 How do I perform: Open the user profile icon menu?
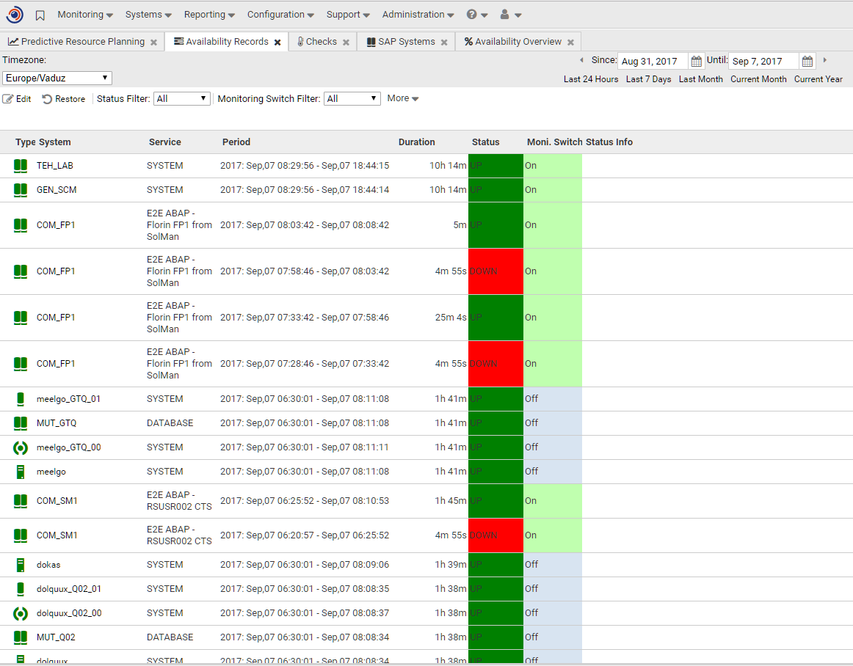[510, 15]
